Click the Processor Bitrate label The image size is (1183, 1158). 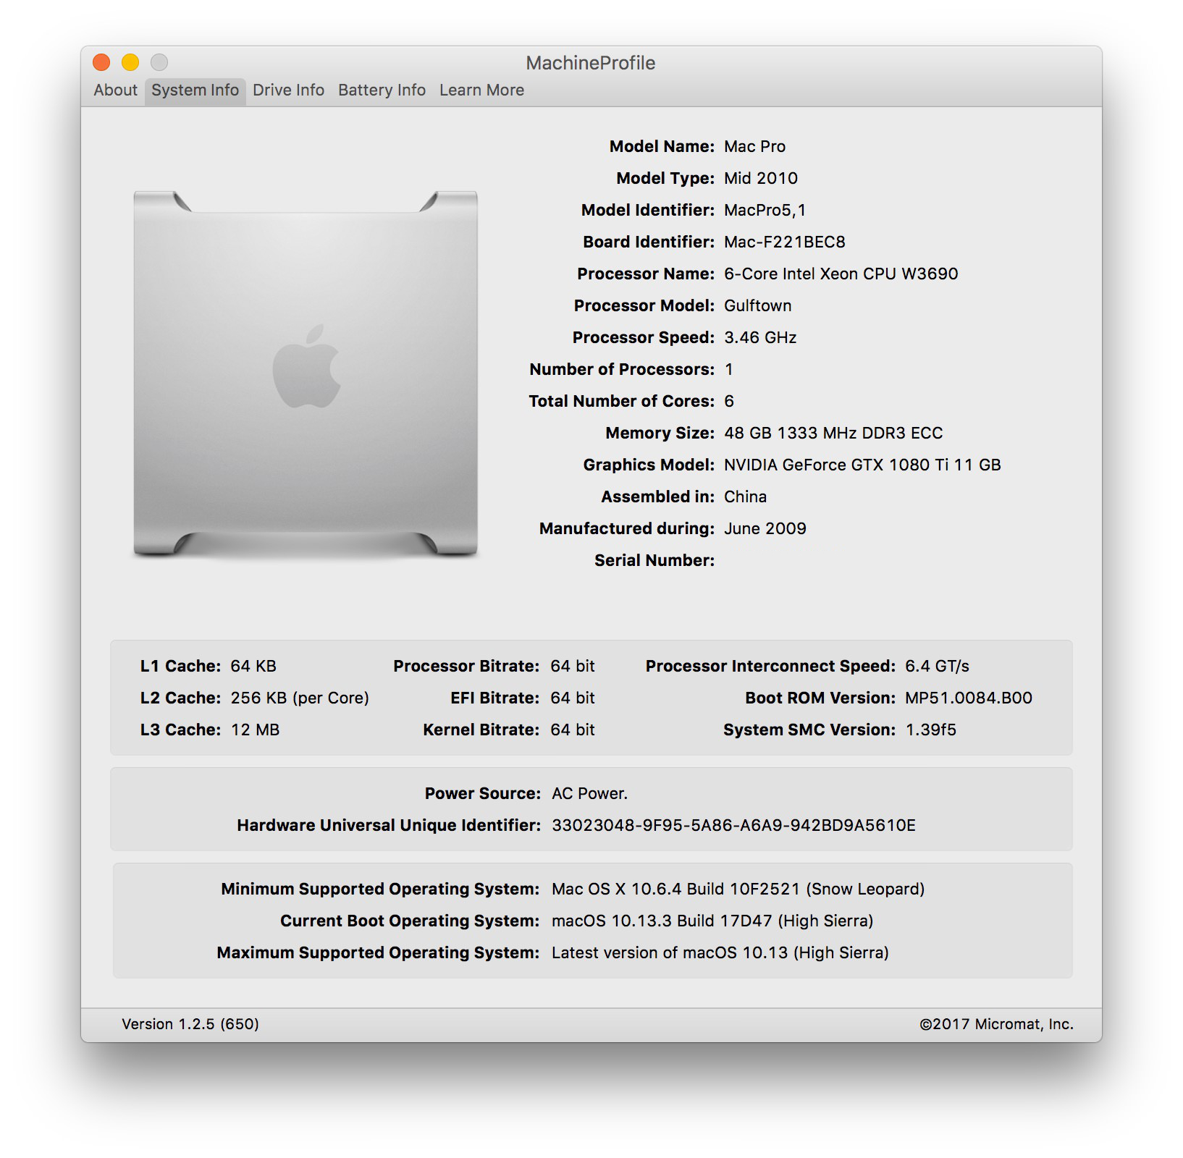466,666
